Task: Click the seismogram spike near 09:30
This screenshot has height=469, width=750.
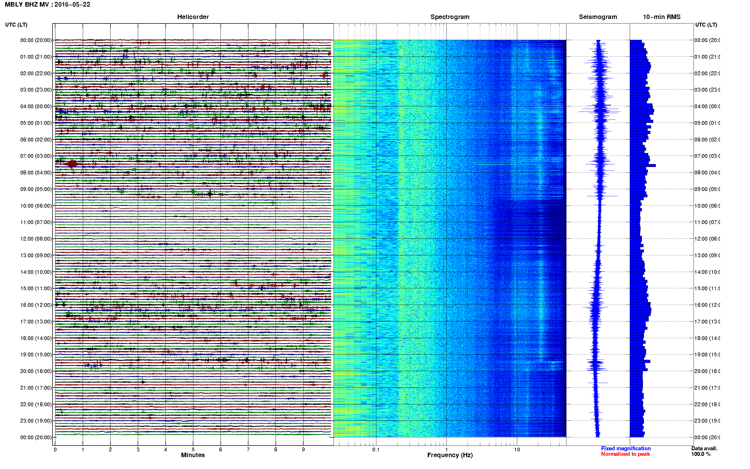Action: 602,196
